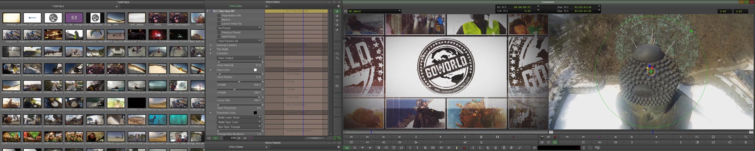755x151 pixels.
Task: Select the purple Title clip thumbnail
Action: 74,17
